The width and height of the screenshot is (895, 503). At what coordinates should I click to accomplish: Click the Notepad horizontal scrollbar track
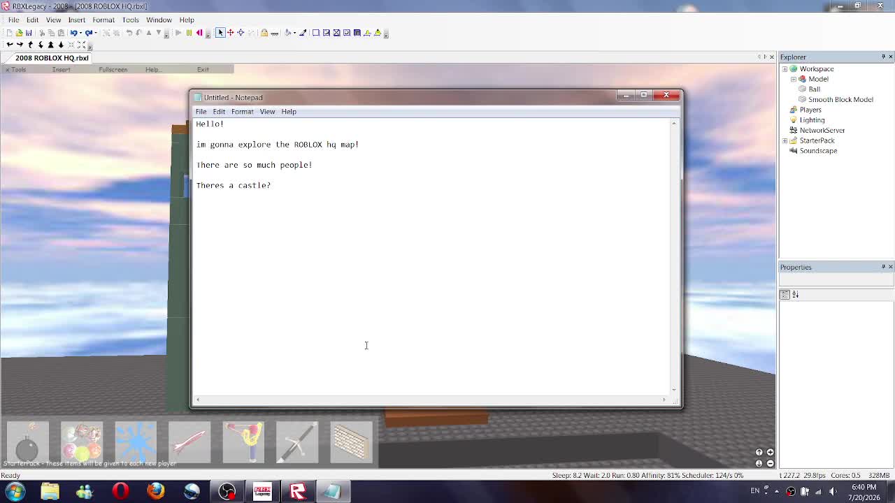(431, 400)
